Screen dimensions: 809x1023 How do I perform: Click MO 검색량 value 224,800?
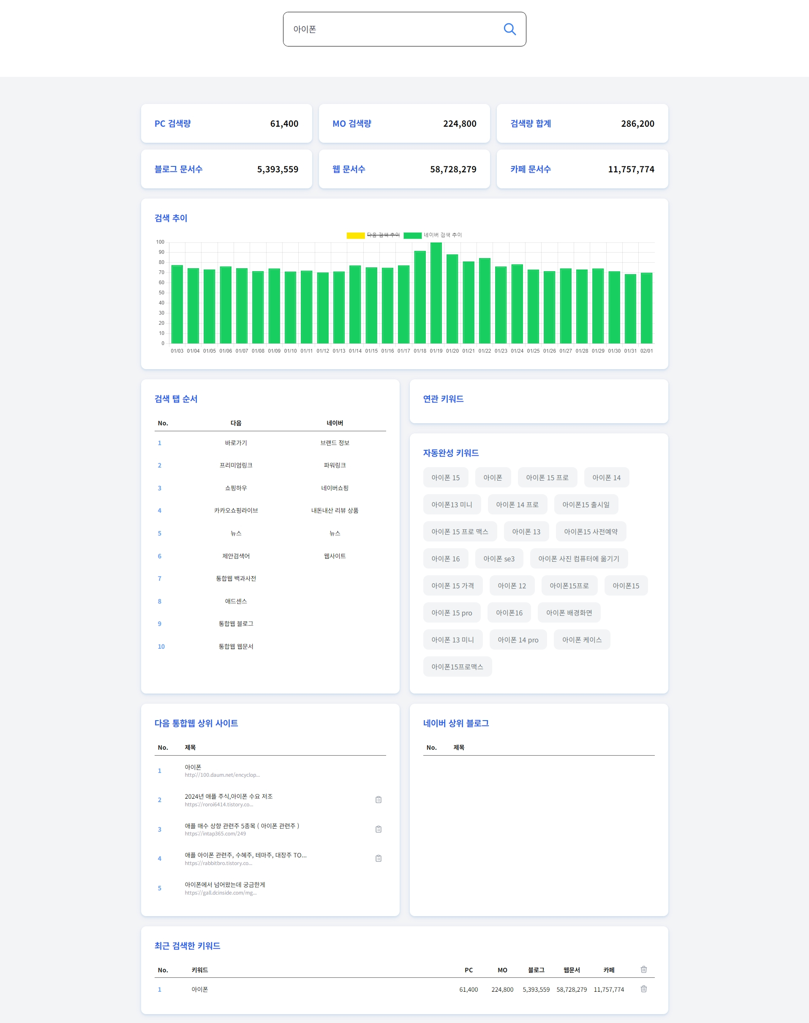460,124
